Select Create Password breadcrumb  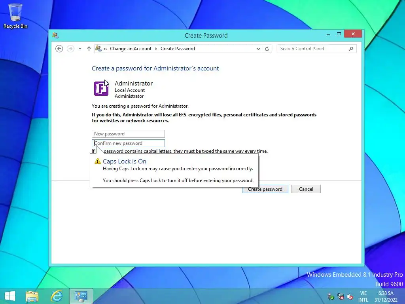click(178, 49)
